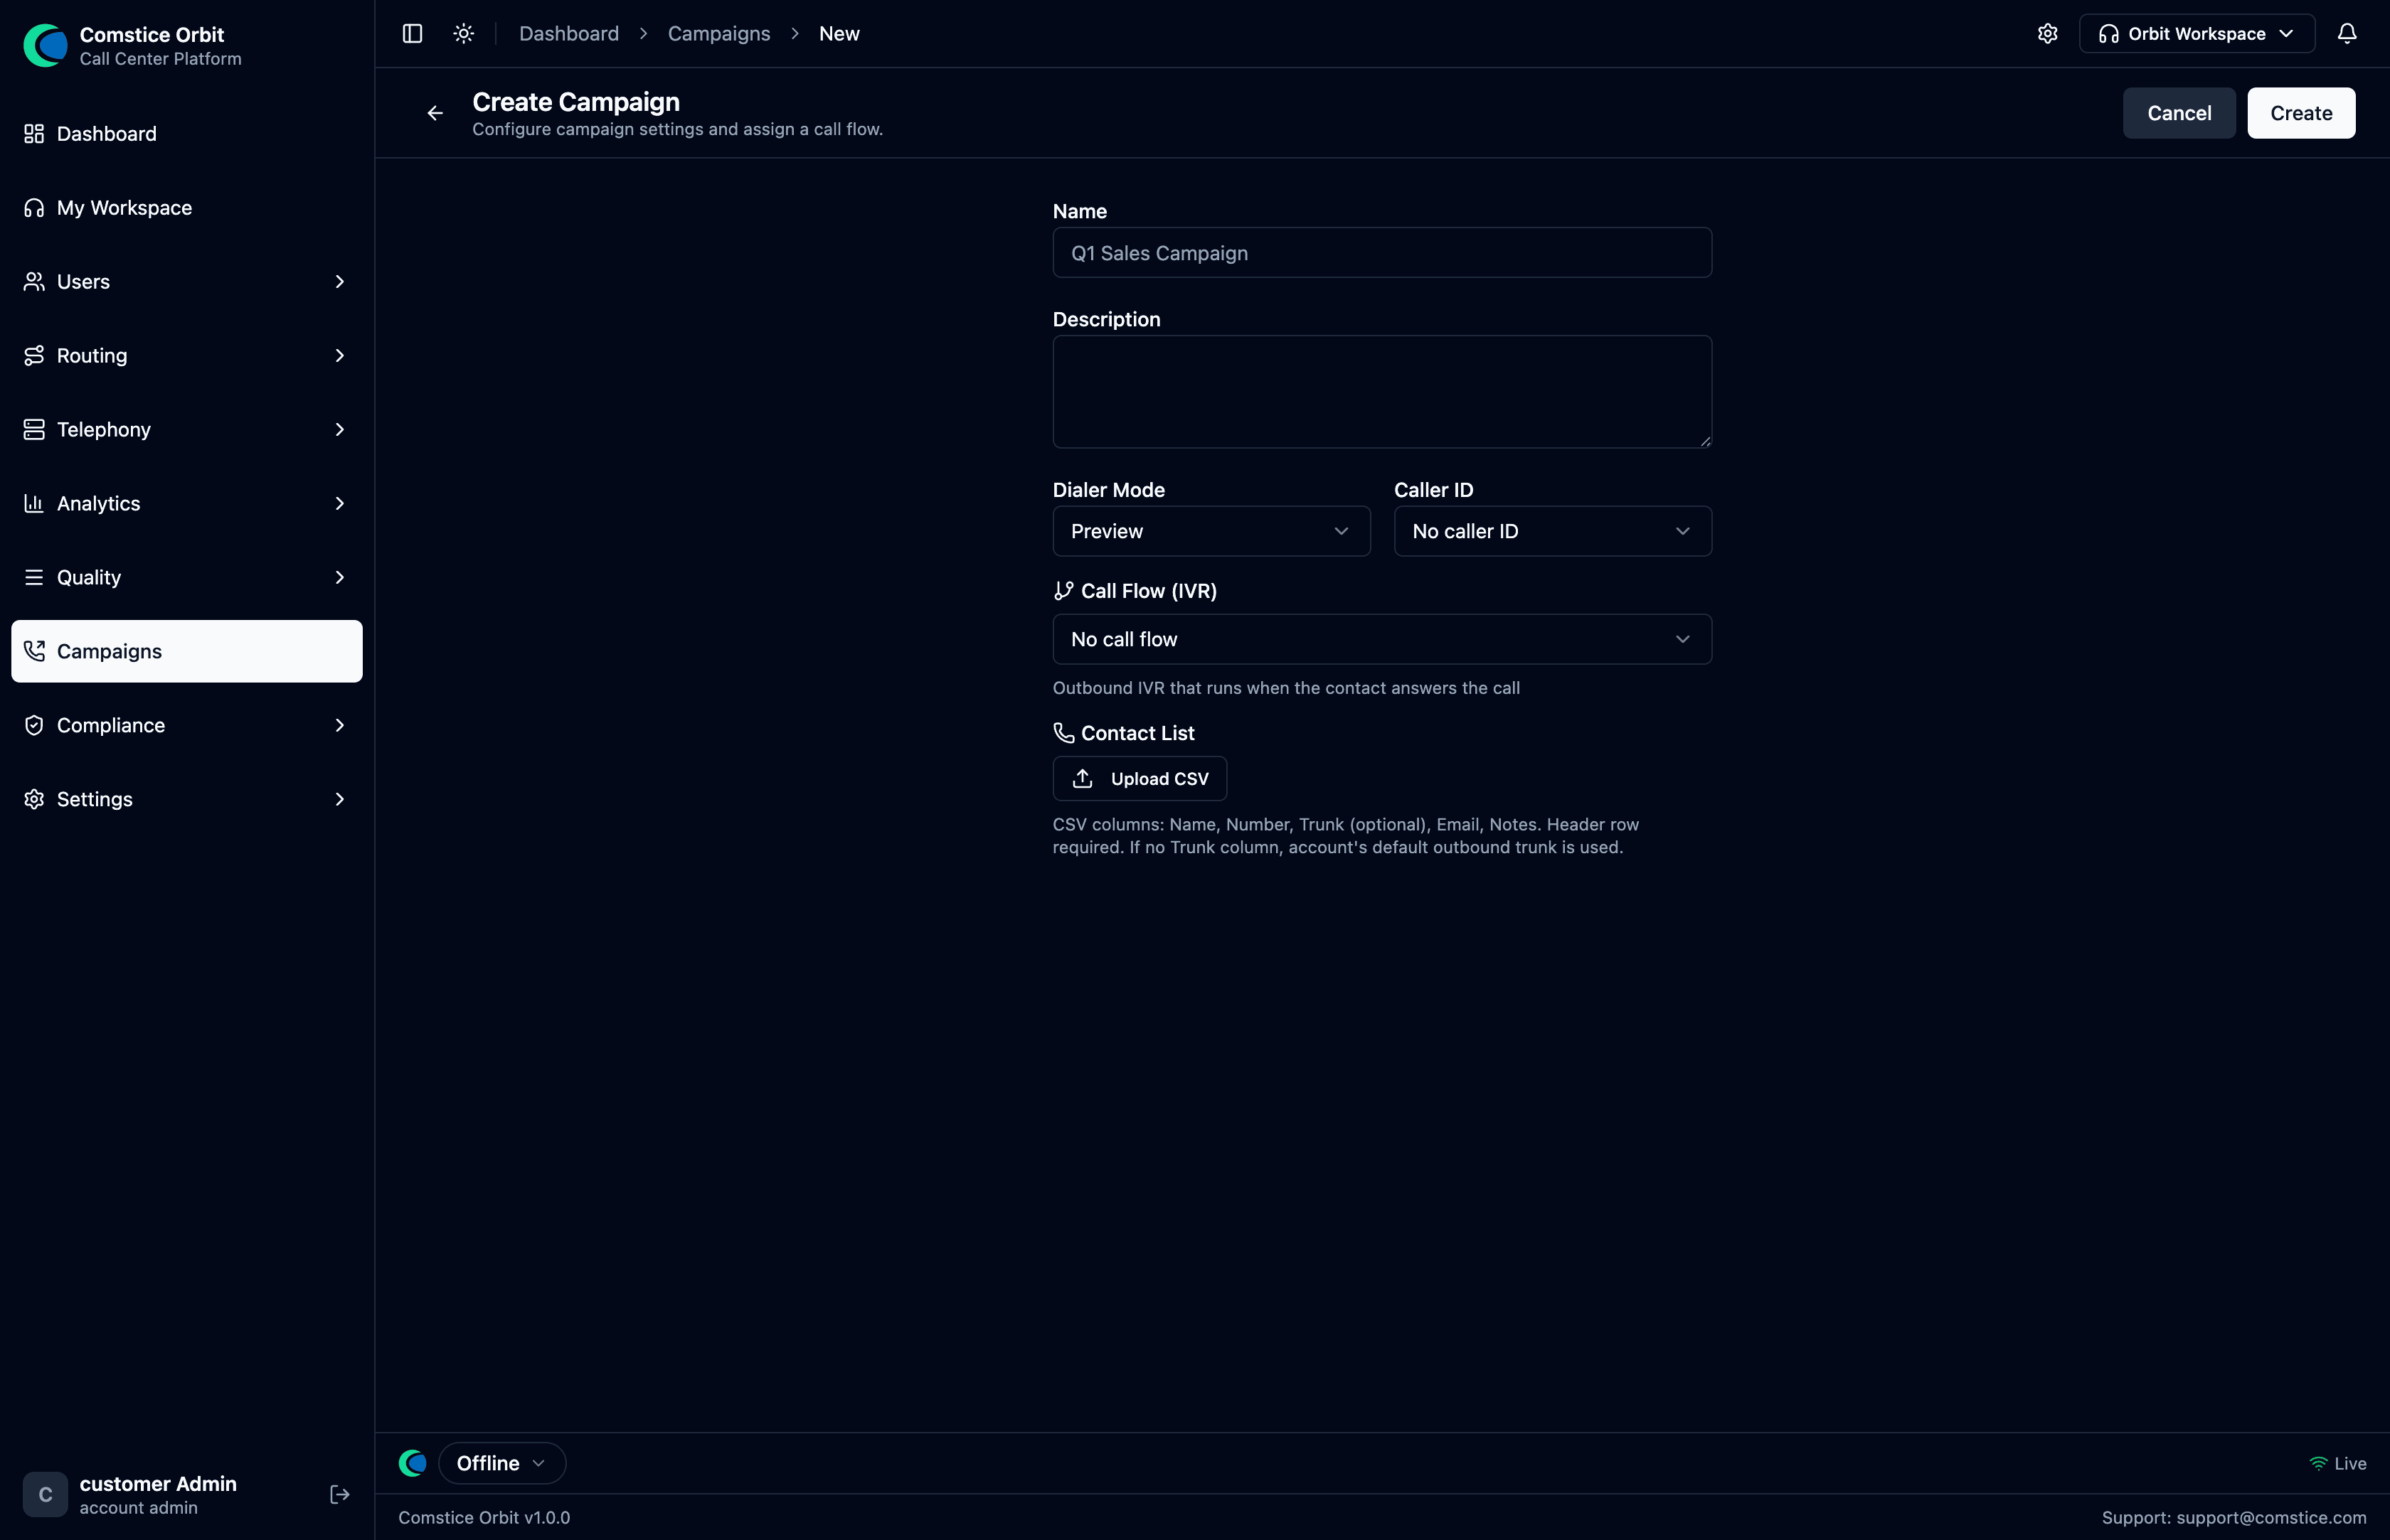Click 'Outbound IVR that runs' helper text
The height and width of the screenshot is (1540, 2390).
tap(1287, 688)
